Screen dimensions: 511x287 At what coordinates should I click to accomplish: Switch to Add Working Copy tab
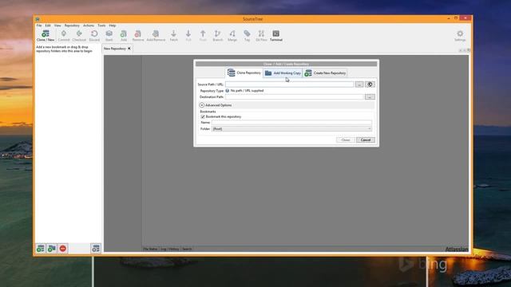point(283,73)
